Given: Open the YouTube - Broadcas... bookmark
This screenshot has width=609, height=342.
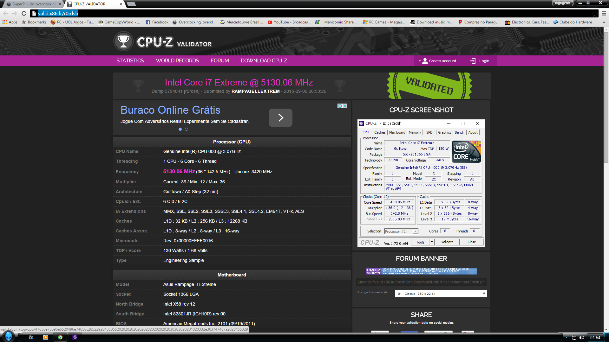Looking at the screenshot, I should coord(289,22).
